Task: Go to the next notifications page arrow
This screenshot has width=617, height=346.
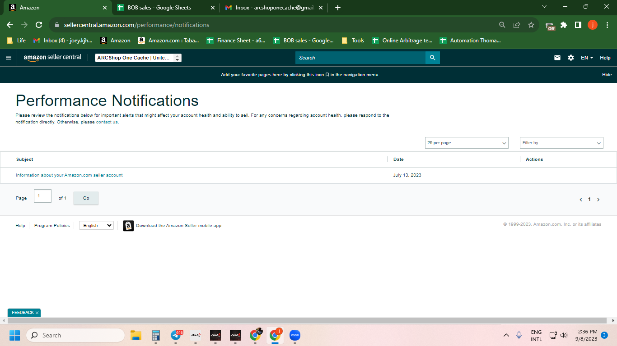Action: click(x=598, y=200)
